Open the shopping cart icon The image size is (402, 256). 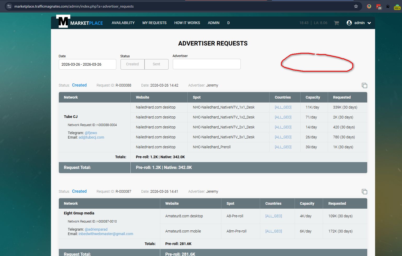click(x=336, y=23)
